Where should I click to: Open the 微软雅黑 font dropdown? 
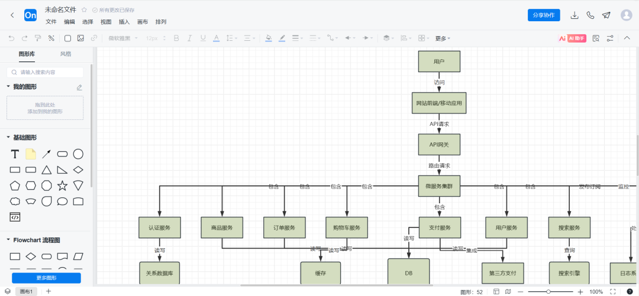123,38
